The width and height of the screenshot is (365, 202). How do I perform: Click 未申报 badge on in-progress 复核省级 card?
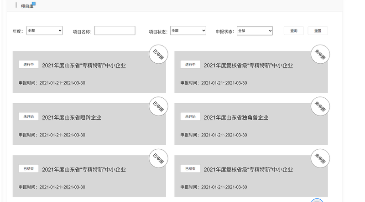coord(320,55)
